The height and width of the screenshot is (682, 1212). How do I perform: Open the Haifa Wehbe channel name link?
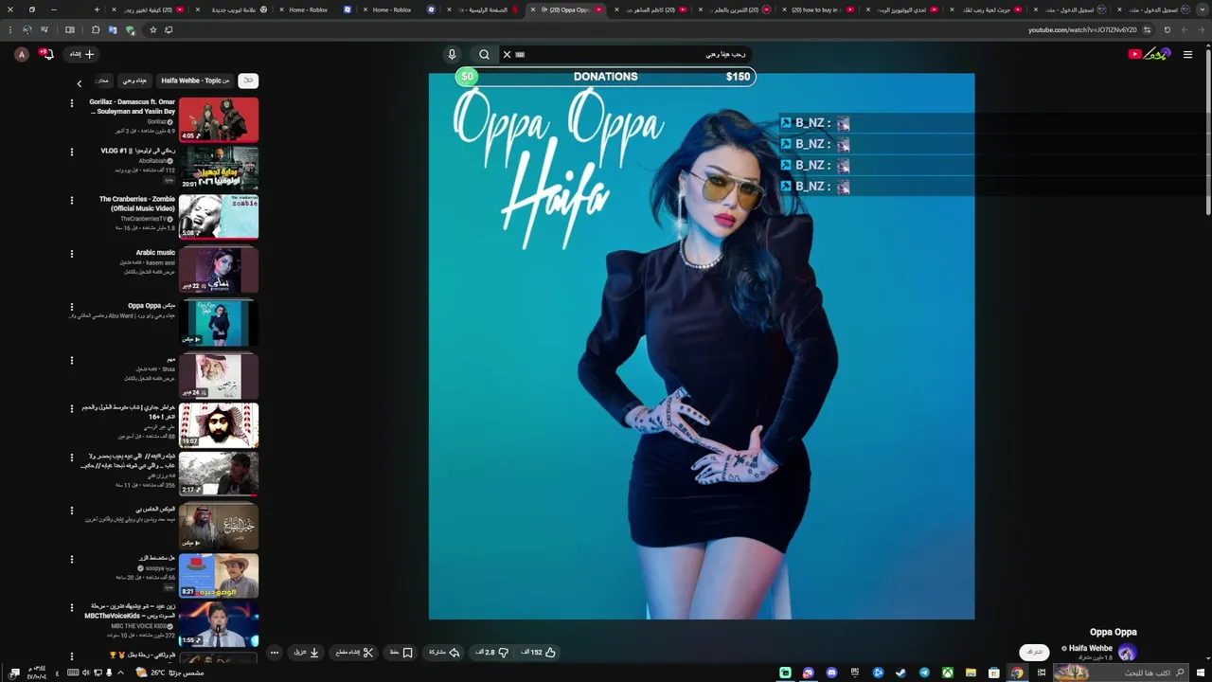point(1091,648)
